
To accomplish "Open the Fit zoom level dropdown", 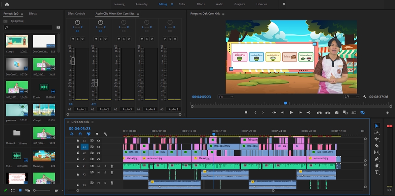I will coord(225,97).
